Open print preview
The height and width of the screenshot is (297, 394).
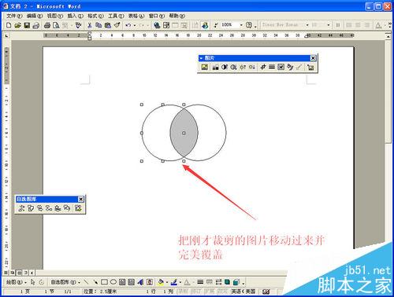coord(56,25)
